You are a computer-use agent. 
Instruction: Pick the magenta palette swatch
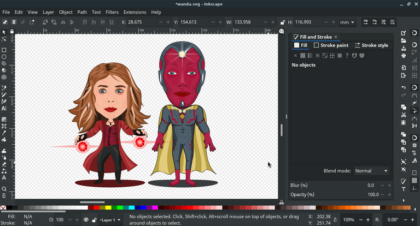point(155,207)
